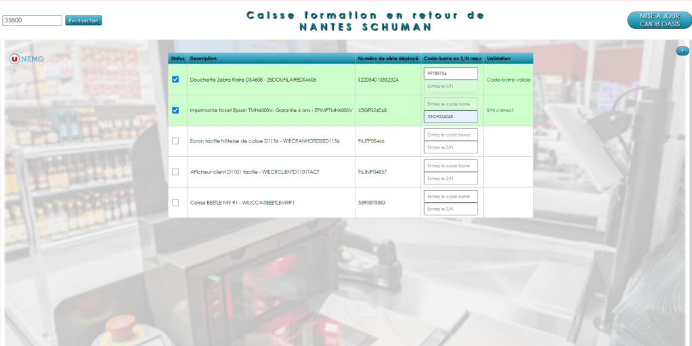Click the S/N field for Ecran tactile hôtesse
The image size is (692, 346).
(450, 147)
